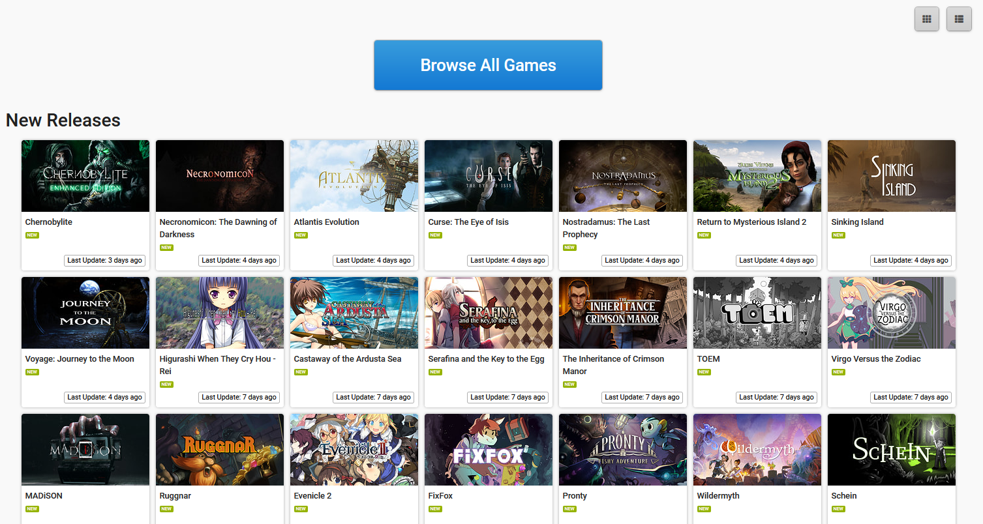Click the Wildermyth title text
Viewport: 983px width, 524px height.
point(718,496)
